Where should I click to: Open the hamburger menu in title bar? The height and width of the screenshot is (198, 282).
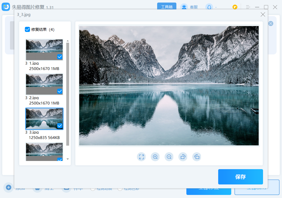[x=248, y=7]
